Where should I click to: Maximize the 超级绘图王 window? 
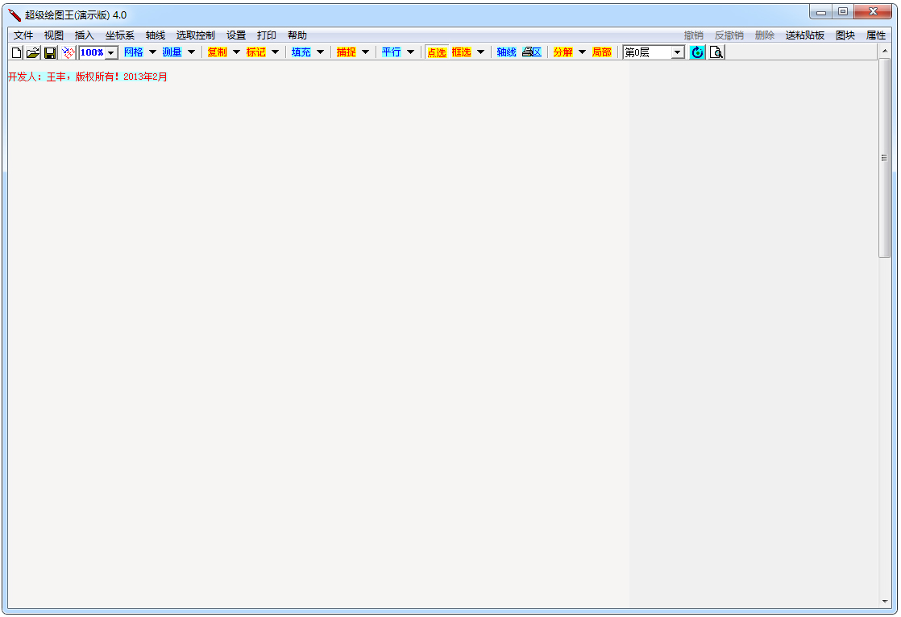pyautogui.click(x=843, y=11)
